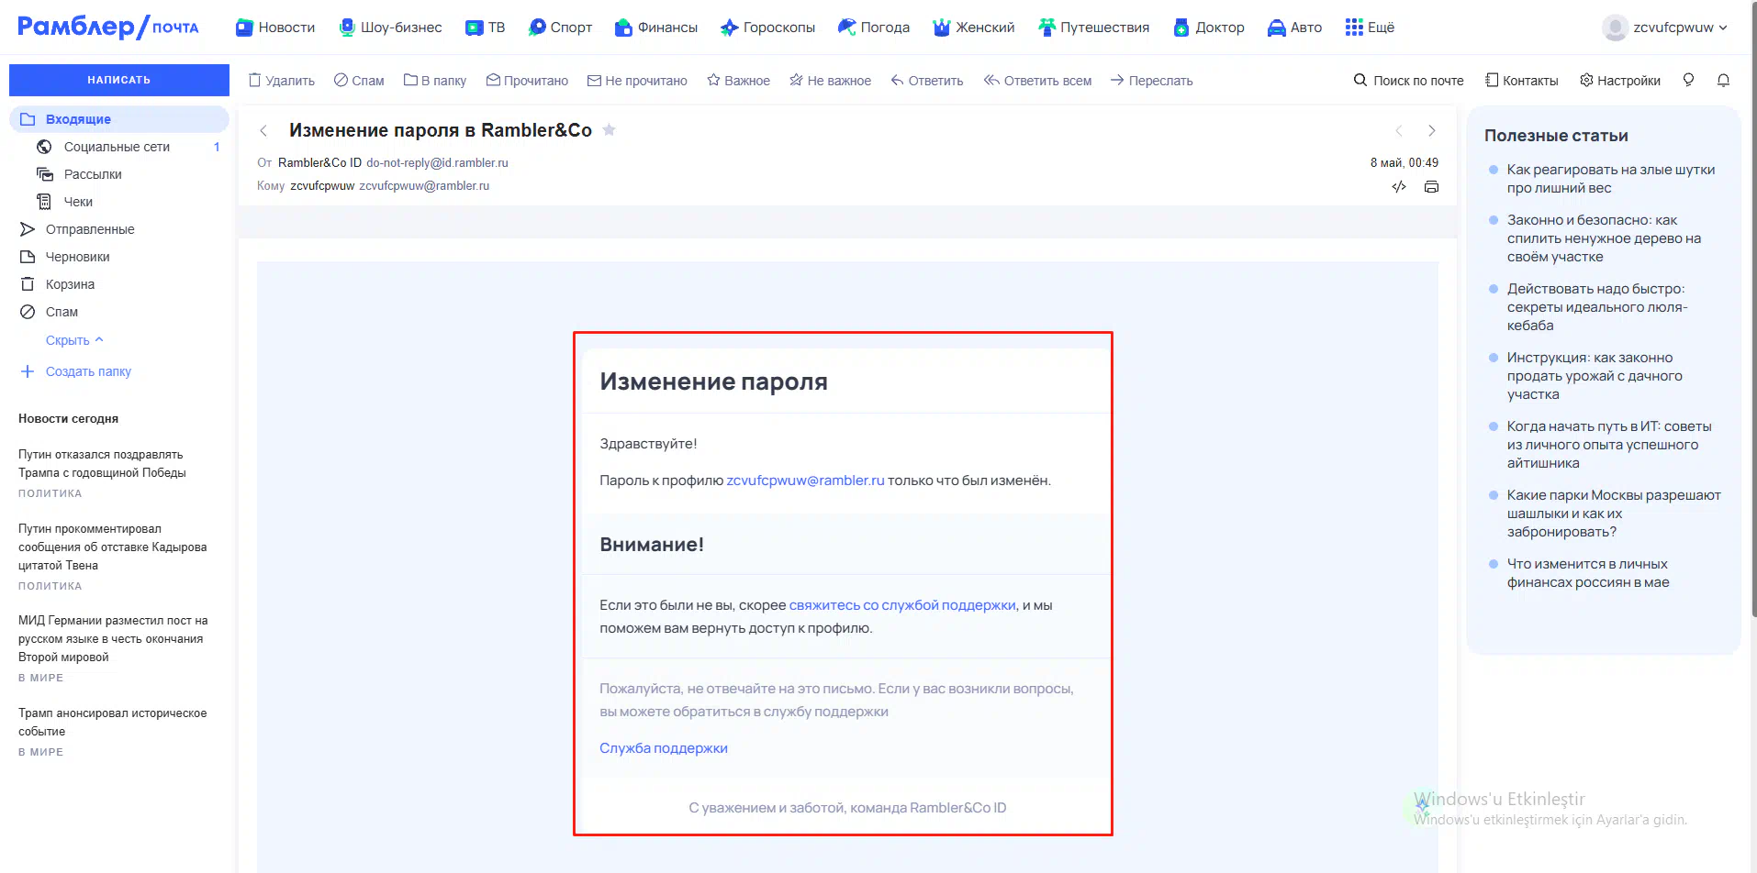Open news Трамп анонсировал историческое событие
This screenshot has width=1757, height=873.
pos(112,722)
